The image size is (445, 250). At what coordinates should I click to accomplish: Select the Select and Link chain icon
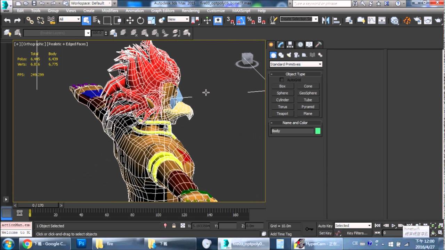tap(30, 20)
